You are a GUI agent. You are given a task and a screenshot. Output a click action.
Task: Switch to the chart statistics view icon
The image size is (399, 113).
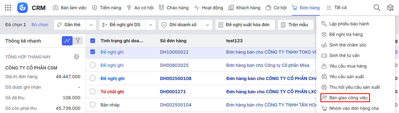click(67, 41)
